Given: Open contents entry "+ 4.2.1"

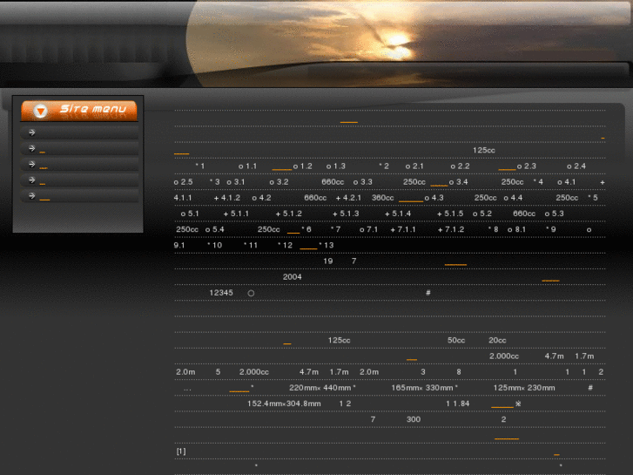Looking at the screenshot, I should coord(348,198).
